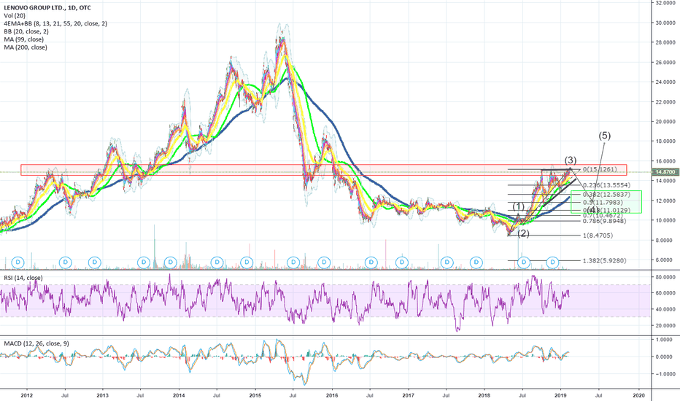This screenshot has width=680, height=401.
Task: Open the dividend marker just before 2012
Action: [19, 262]
